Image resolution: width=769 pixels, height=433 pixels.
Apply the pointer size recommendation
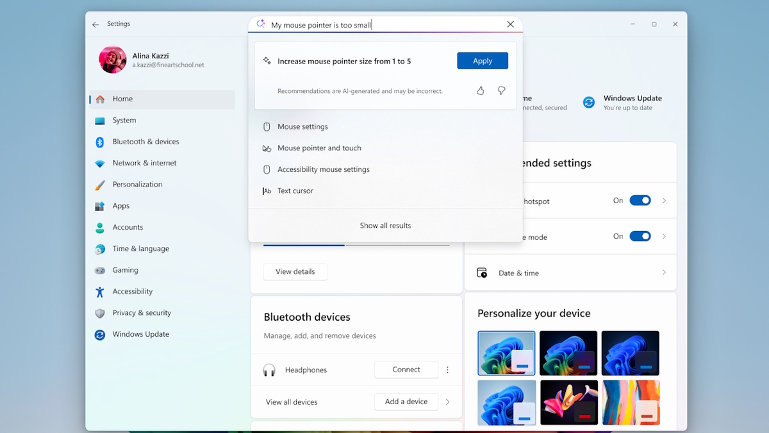coord(483,61)
